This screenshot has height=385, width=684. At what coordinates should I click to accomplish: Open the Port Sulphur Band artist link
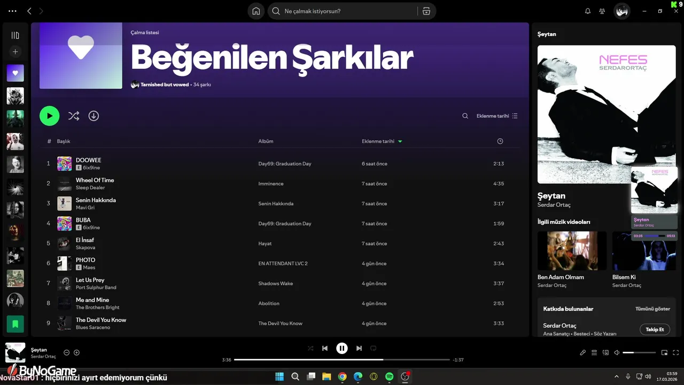point(96,287)
